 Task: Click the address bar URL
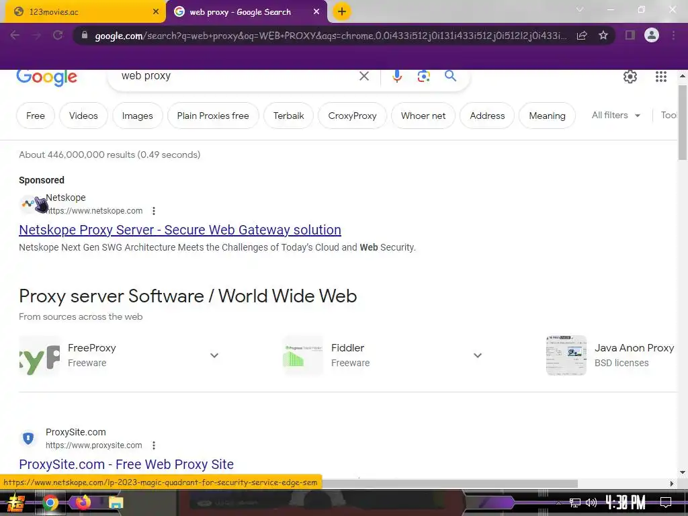(x=330, y=36)
